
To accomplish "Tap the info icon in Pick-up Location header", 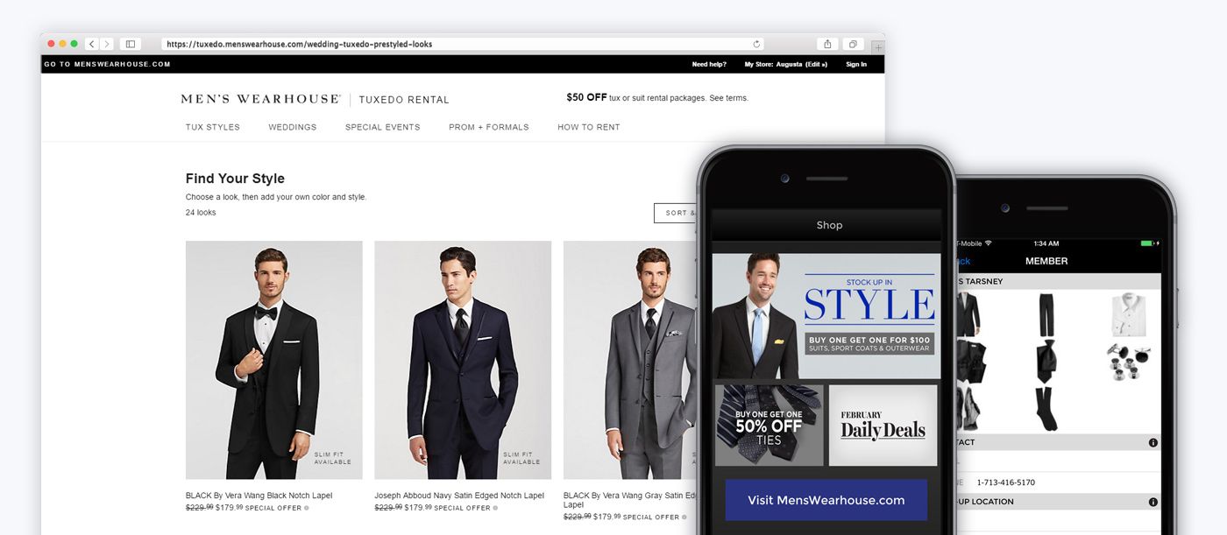I will [1153, 502].
